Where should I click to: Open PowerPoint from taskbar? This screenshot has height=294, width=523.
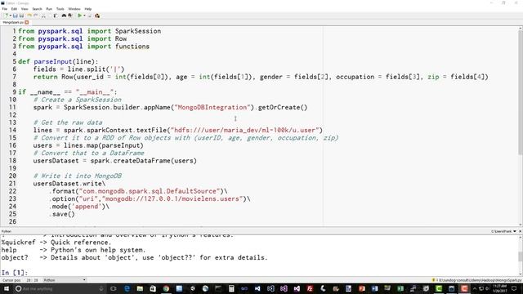(x=362, y=288)
